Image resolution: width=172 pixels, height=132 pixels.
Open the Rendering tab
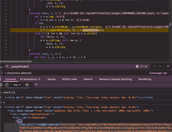click(x=145, y=79)
